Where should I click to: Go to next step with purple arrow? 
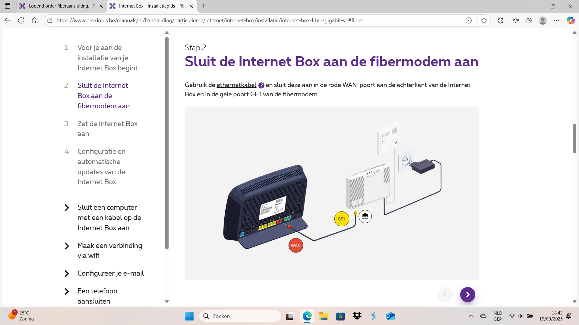coord(467,295)
